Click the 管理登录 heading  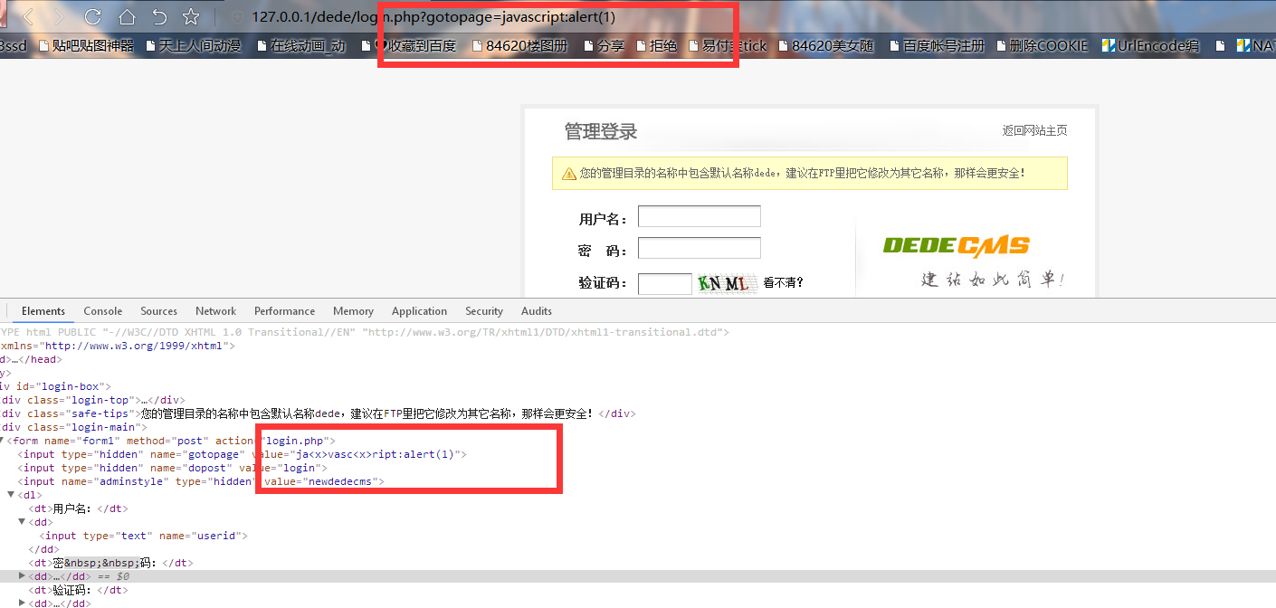point(601,132)
